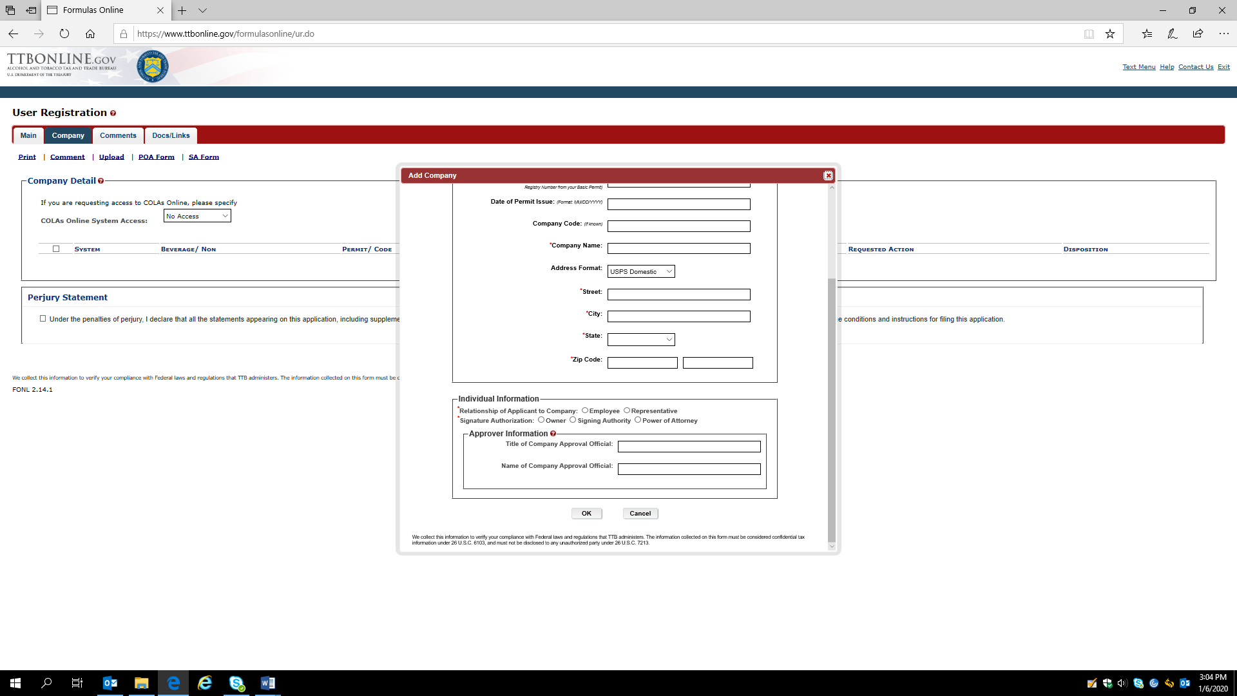Click the Approver Information help icon
This screenshot has width=1237, height=696.
[553, 434]
